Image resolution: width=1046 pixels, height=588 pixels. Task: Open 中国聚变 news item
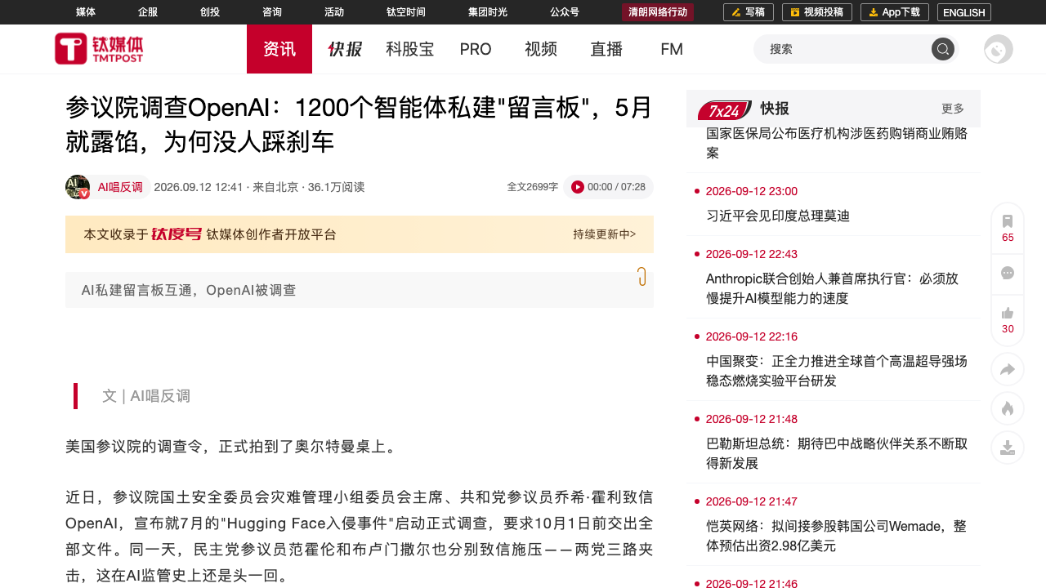837,371
